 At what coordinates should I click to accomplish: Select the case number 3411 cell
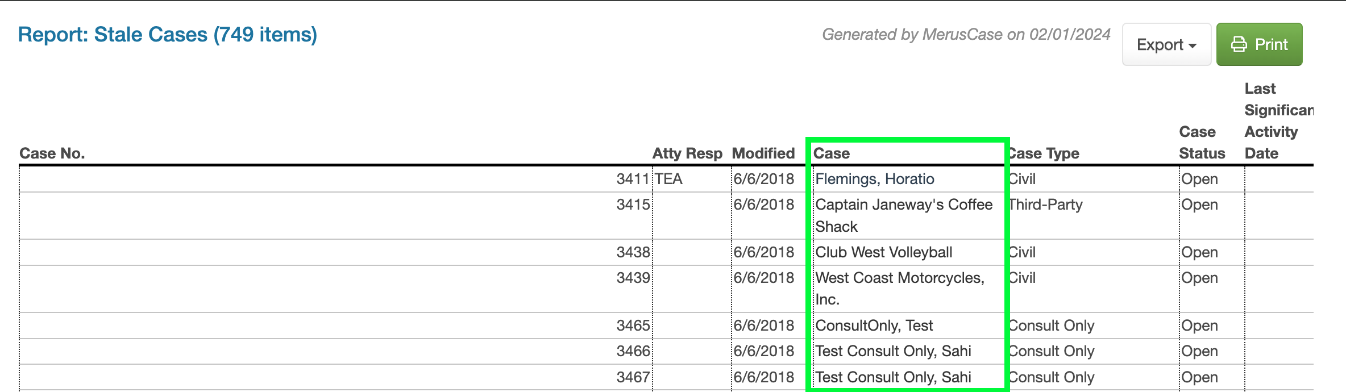coord(633,179)
